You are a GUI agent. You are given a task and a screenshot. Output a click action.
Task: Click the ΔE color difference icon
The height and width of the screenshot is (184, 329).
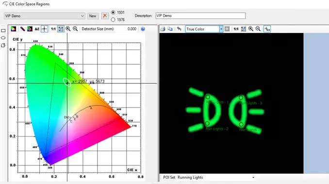(x=37, y=29)
